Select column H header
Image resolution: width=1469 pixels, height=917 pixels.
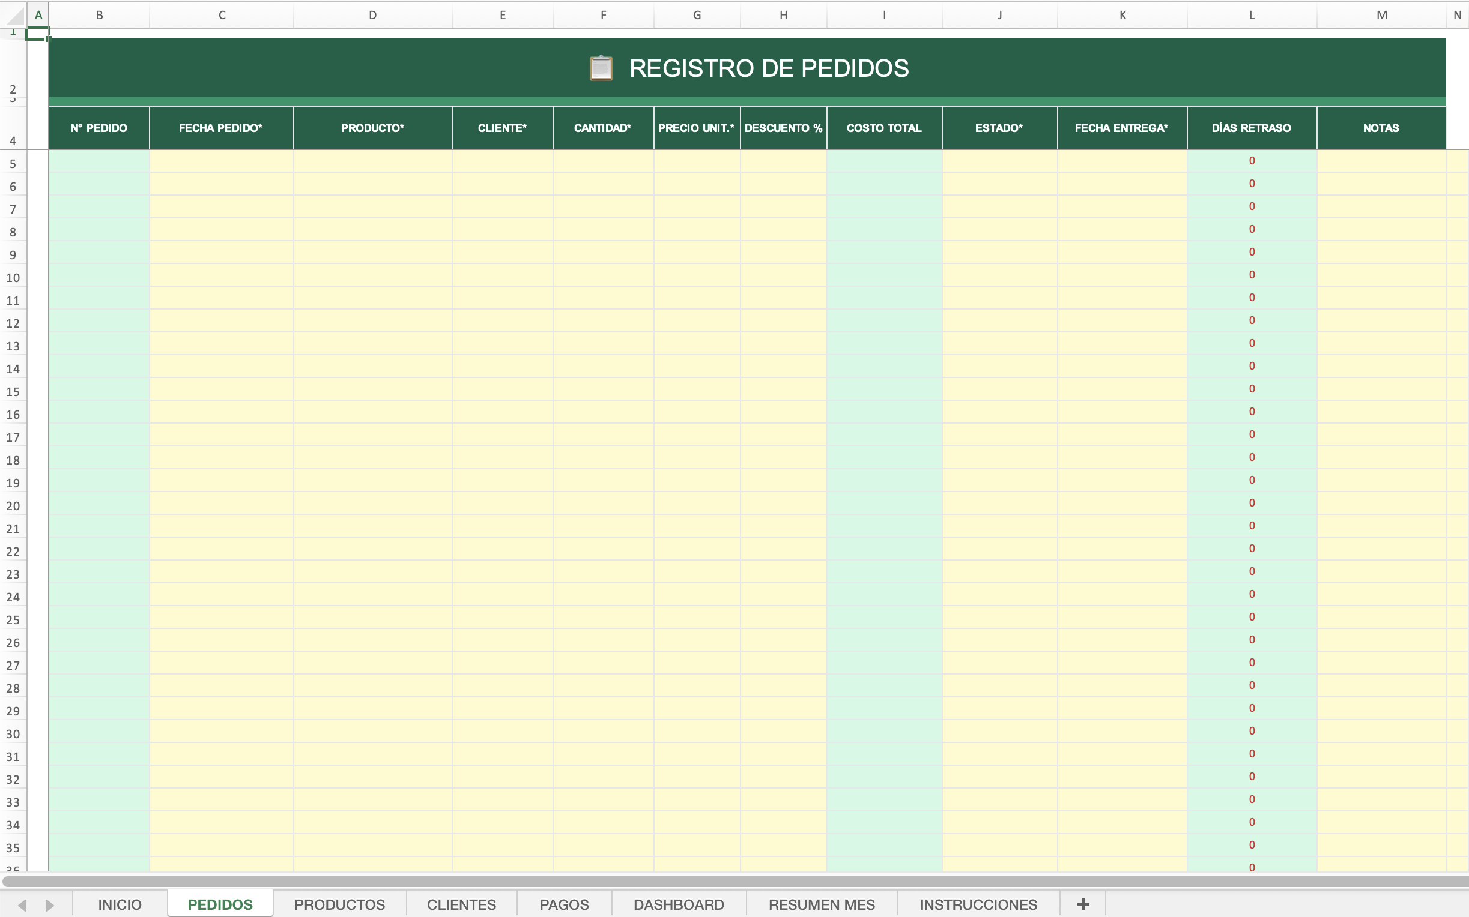point(783,15)
